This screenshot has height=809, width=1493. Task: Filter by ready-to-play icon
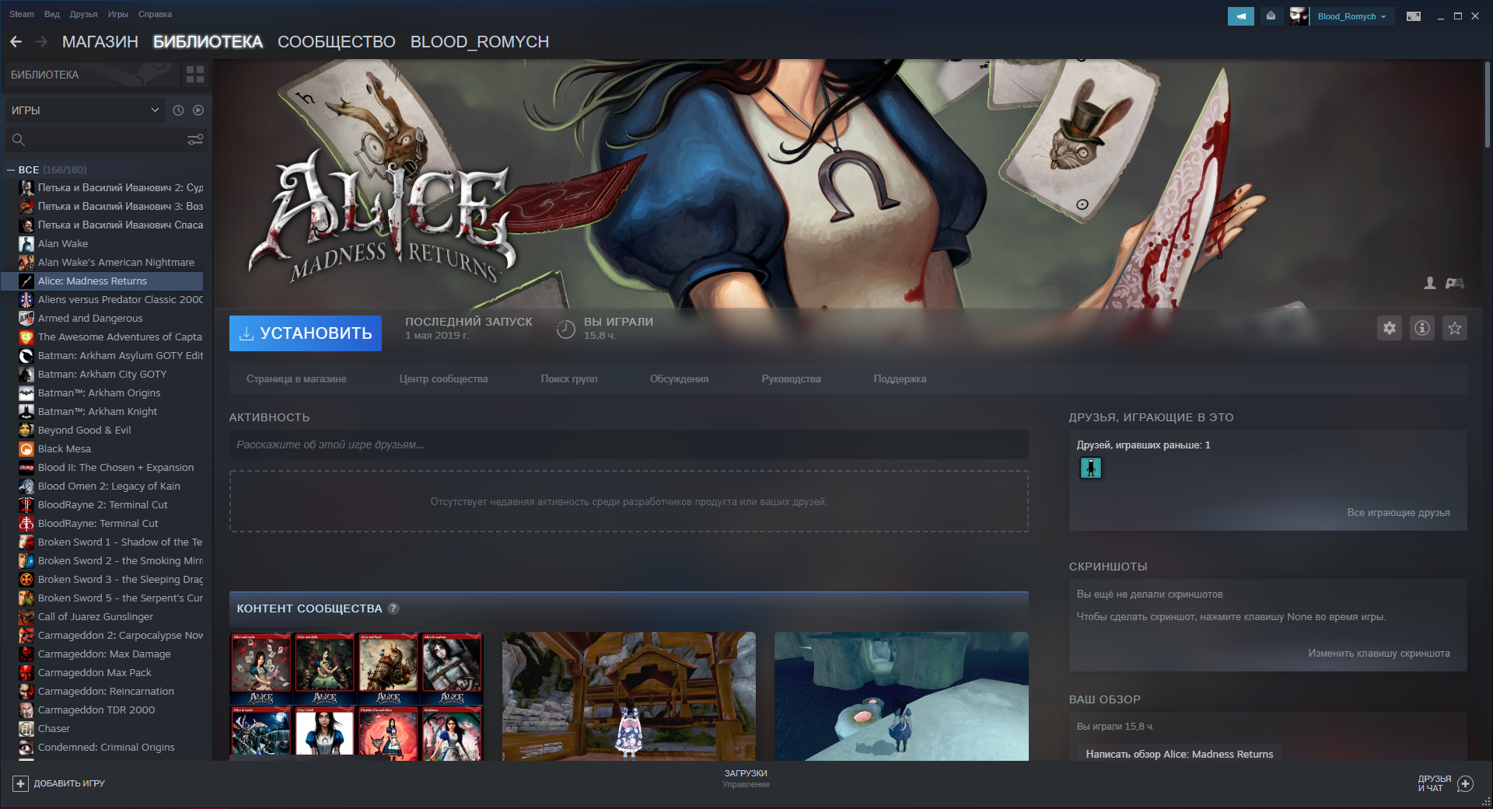pyautogui.click(x=198, y=110)
